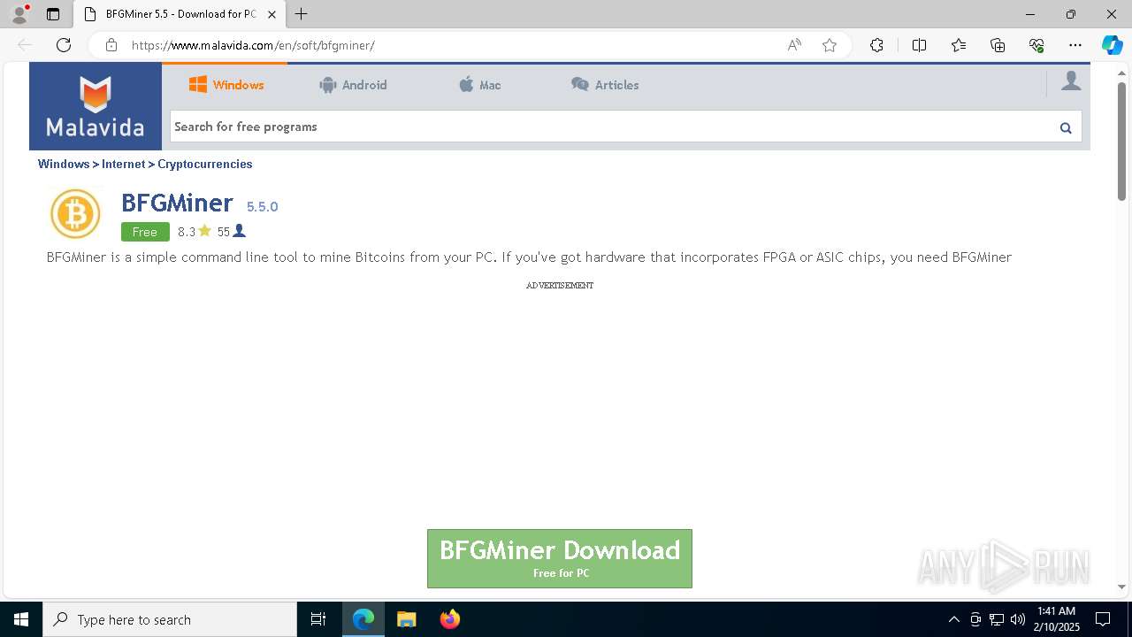Viewport: 1132px width, 637px height.
Task: Activate the Read aloud icon
Action: click(794, 45)
